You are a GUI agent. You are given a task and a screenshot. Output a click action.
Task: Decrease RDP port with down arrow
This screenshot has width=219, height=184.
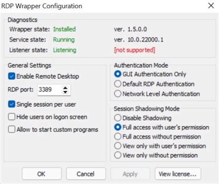(x=65, y=92)
